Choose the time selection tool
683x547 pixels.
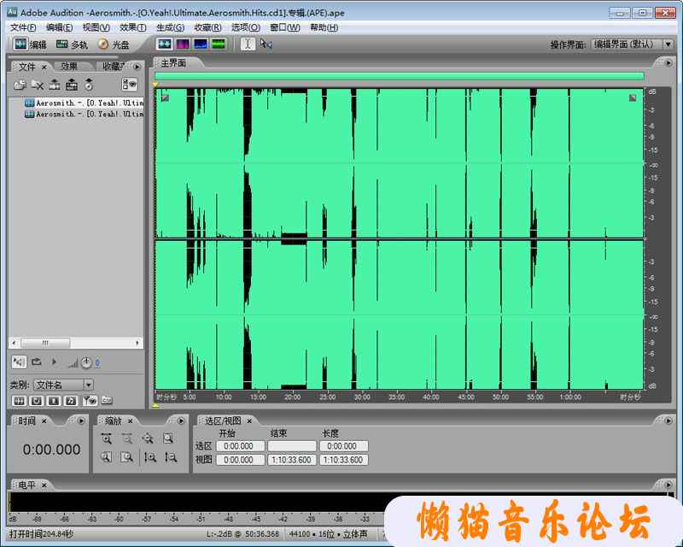pos(248,44)
